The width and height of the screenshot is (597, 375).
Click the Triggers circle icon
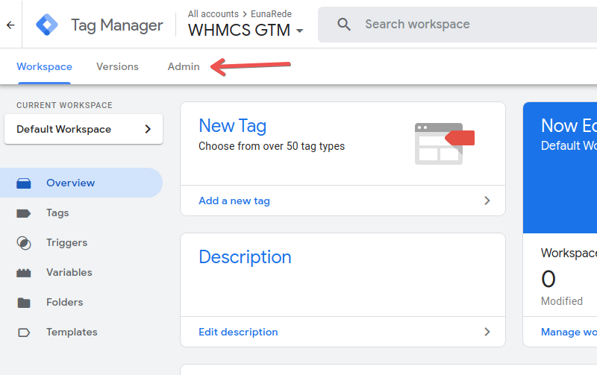click(24, 243)
